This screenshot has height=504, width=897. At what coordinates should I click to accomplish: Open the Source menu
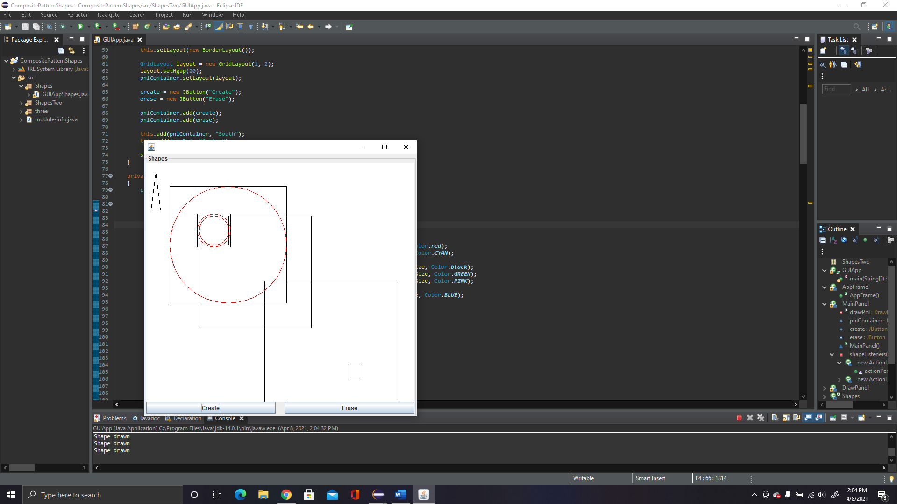click(49, 14)
